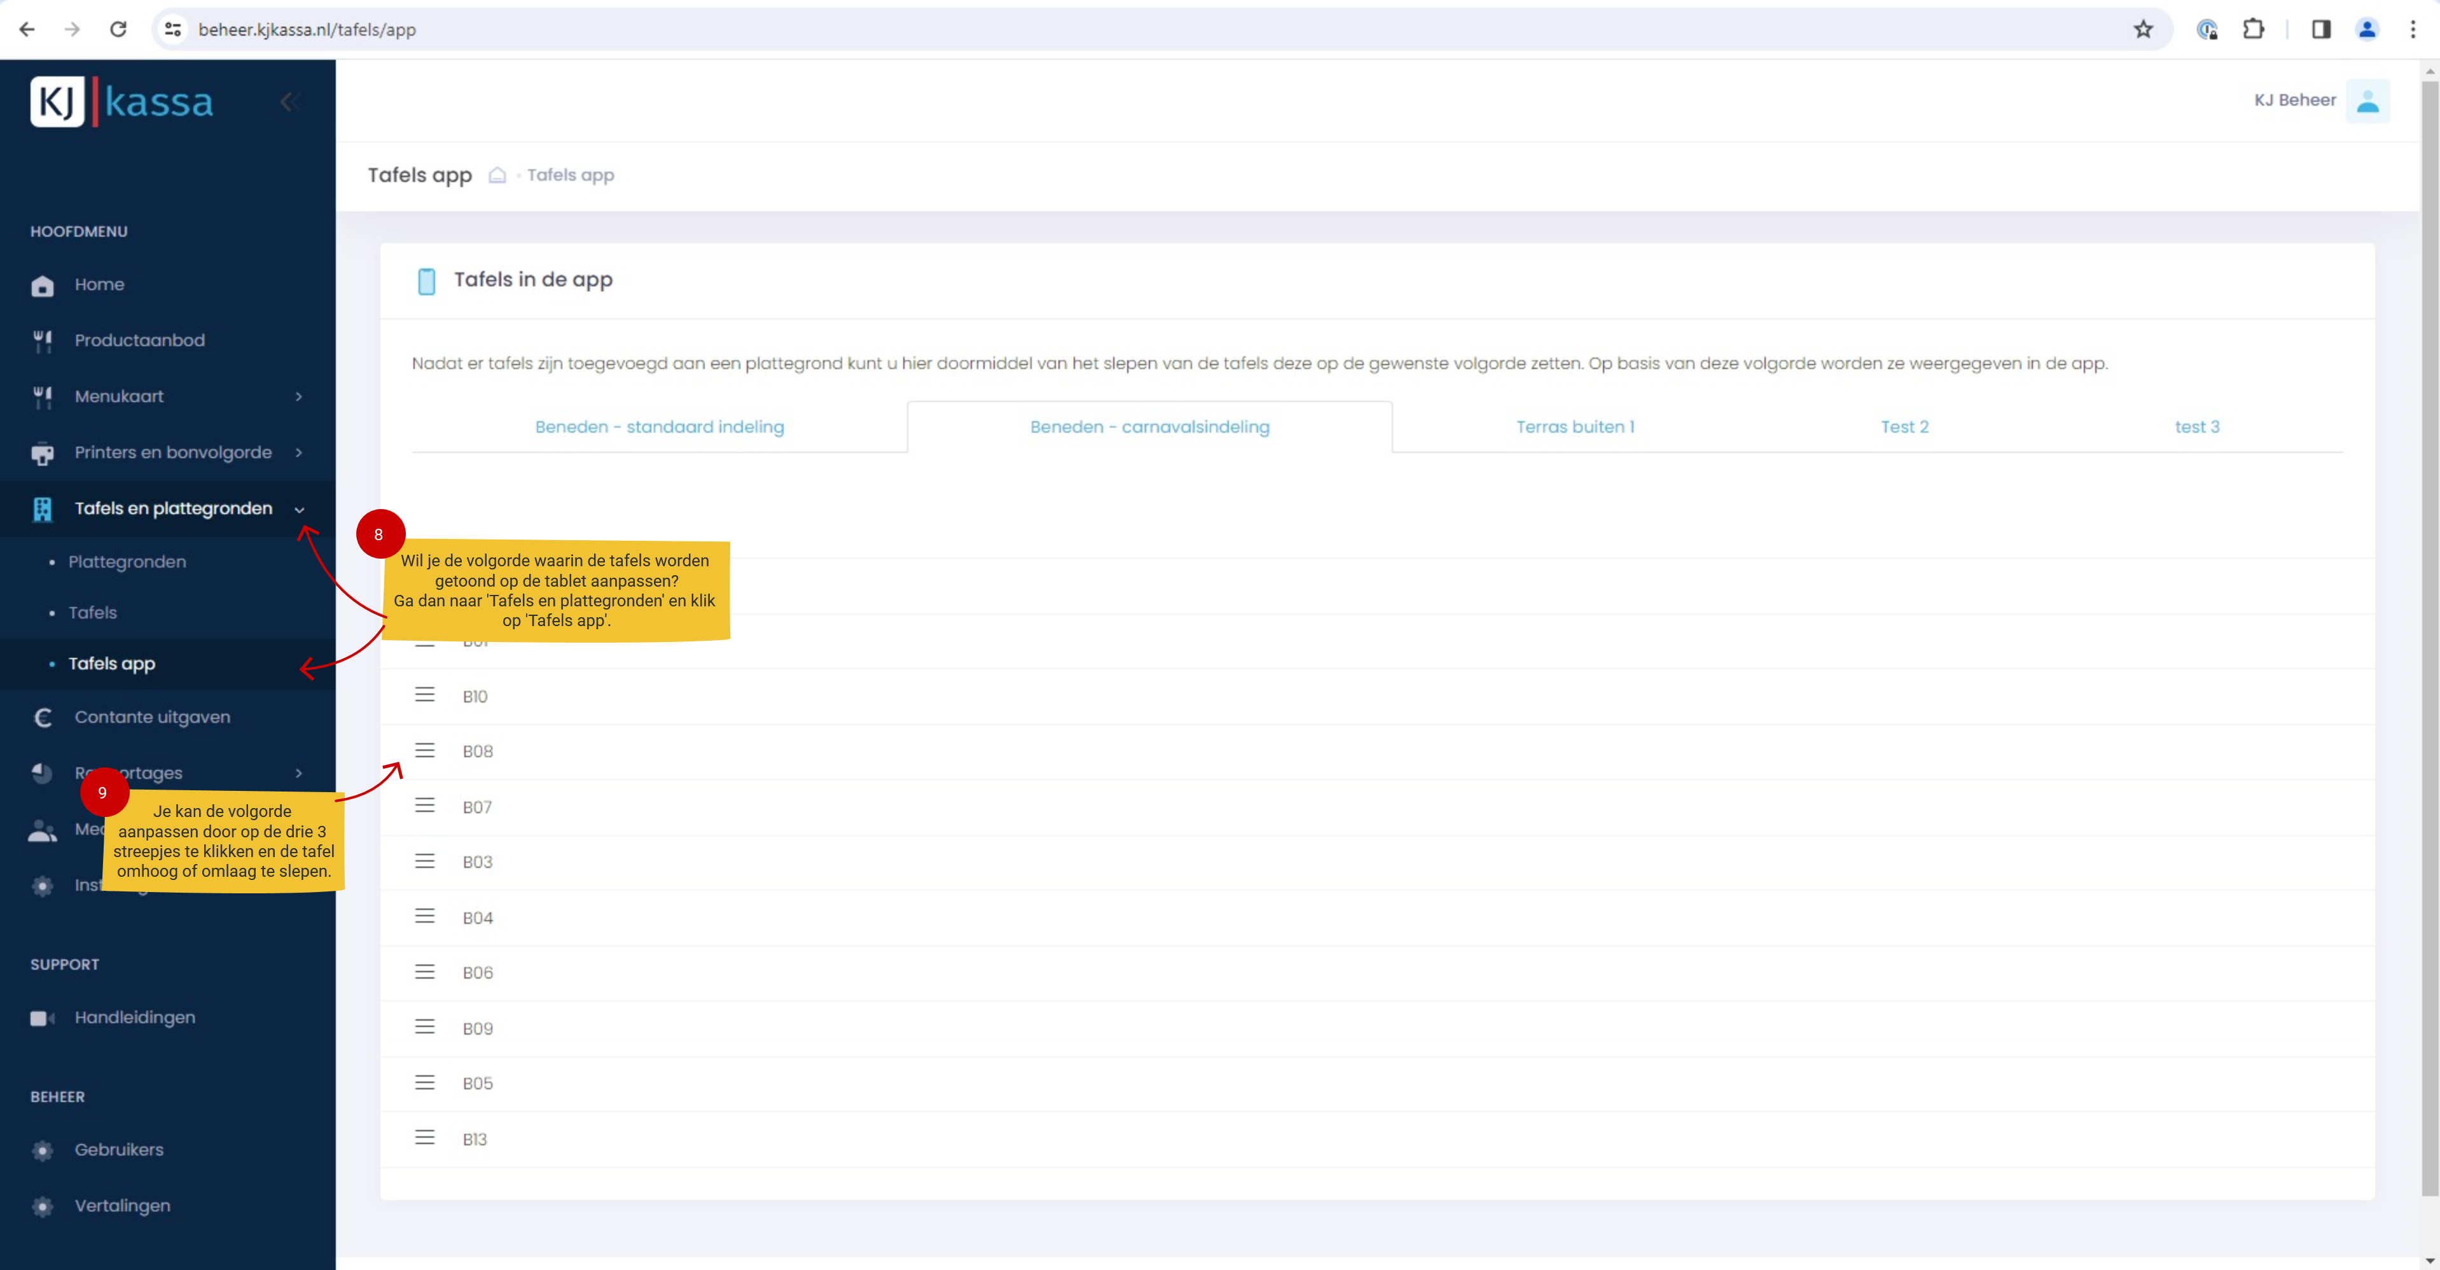Select the test 3 tab

(2196, 426)
